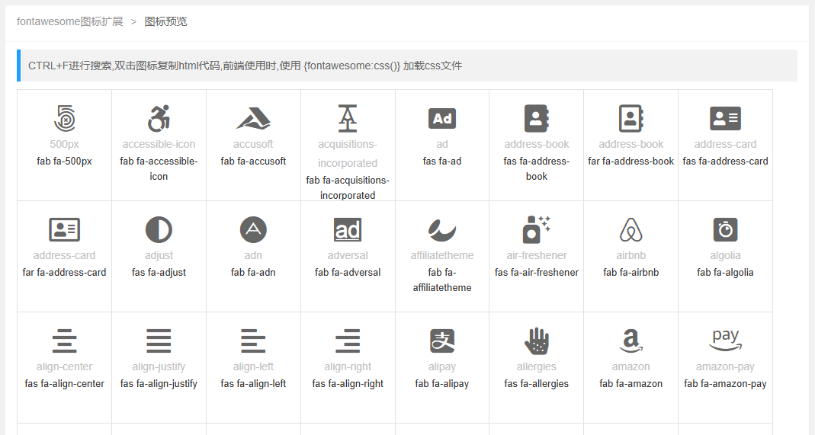
Task: Click the air-freshener icon
Action: (x=537, y=229)
